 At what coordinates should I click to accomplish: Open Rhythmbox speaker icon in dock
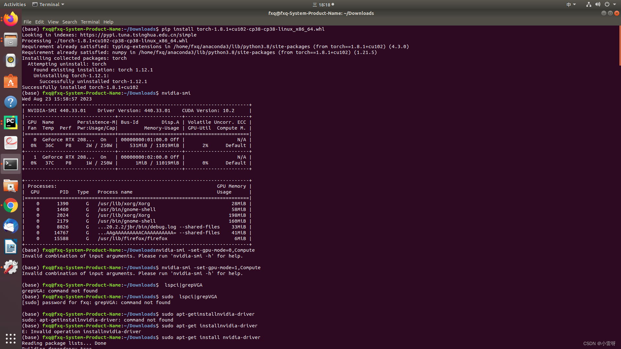tap(11, 60)
